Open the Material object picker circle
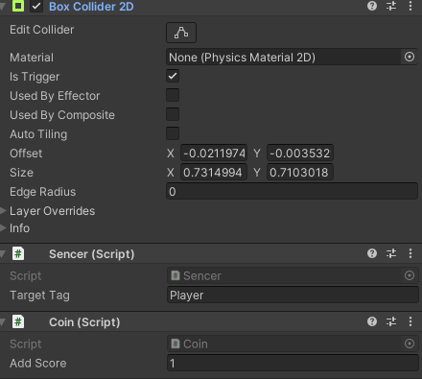Image resolution: width=422 pixels, height=379 pixels. (x=410, y=57)
